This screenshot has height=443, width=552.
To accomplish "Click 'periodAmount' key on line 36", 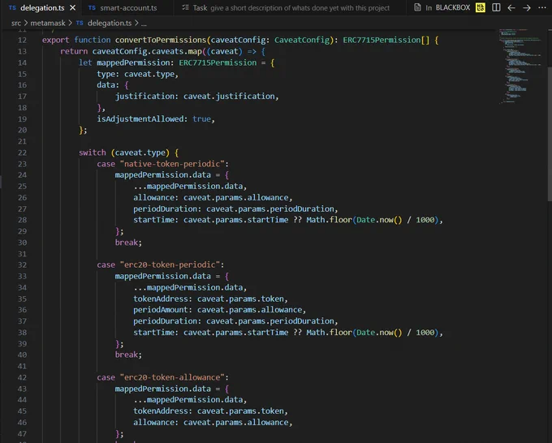I will [x=161, y=310].
